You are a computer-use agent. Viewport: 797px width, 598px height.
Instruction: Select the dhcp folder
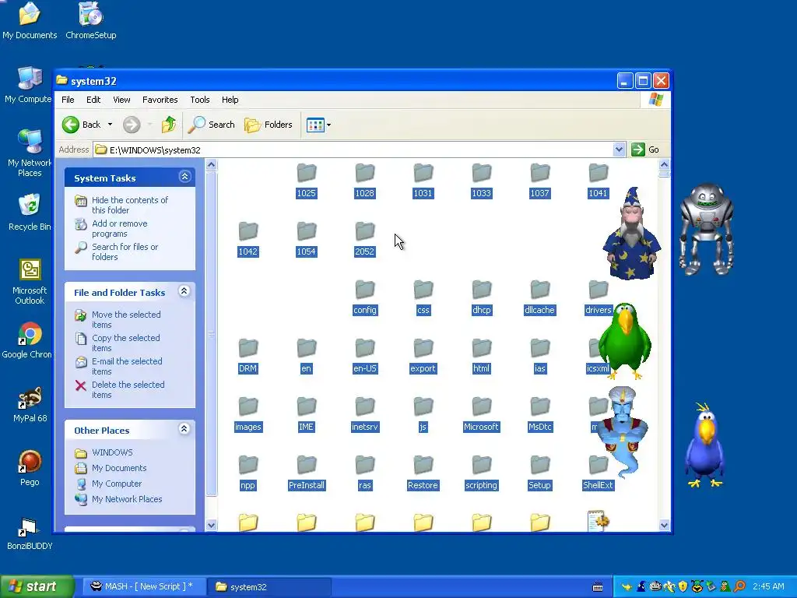481,297
